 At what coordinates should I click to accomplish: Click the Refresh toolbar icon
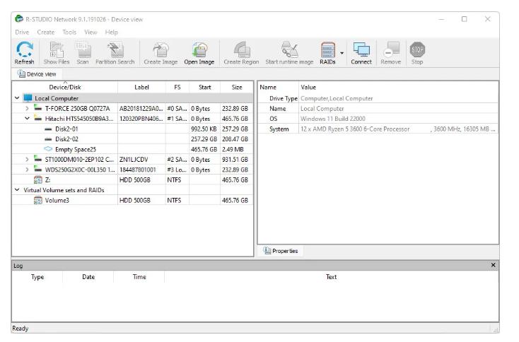[23, 51]
